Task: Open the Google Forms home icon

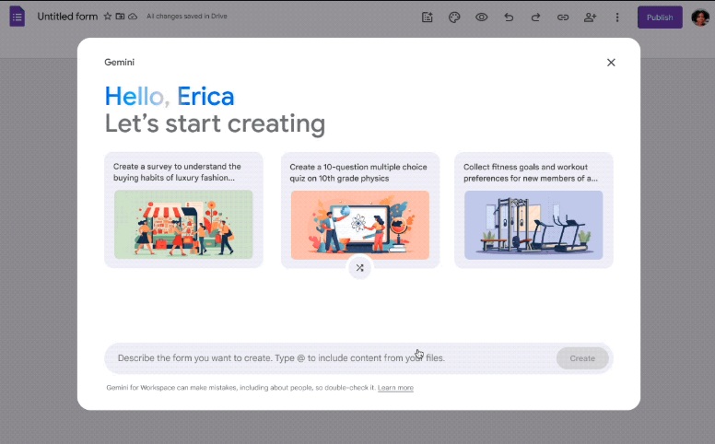Action: click(17, 17)
